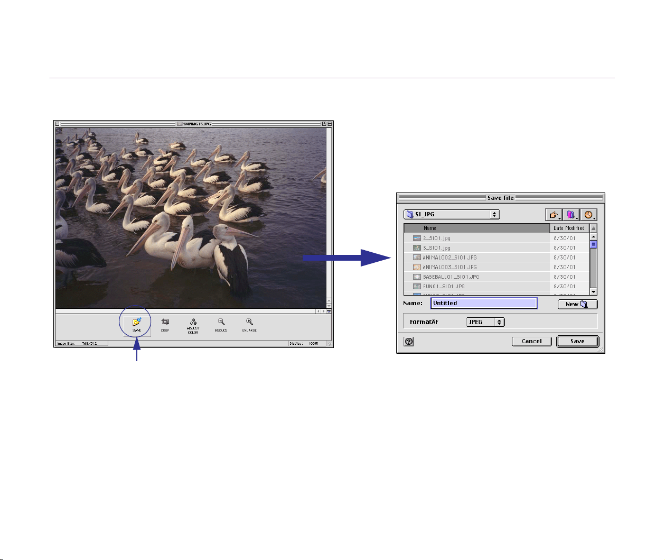The image size is (665, 560).
Task: Click the image window's collapse box
Action: 330,124
